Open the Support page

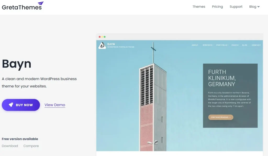[x=236, y=7]
